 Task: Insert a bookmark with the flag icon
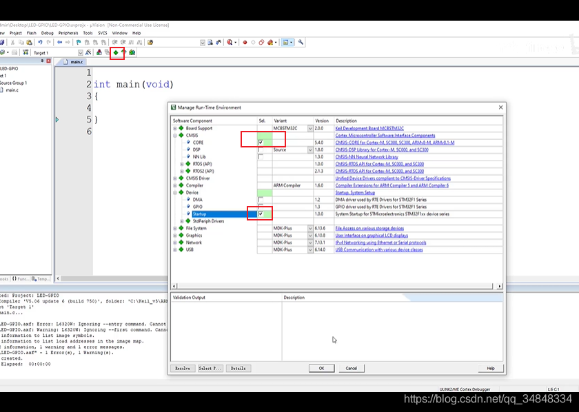click(79, 43)
